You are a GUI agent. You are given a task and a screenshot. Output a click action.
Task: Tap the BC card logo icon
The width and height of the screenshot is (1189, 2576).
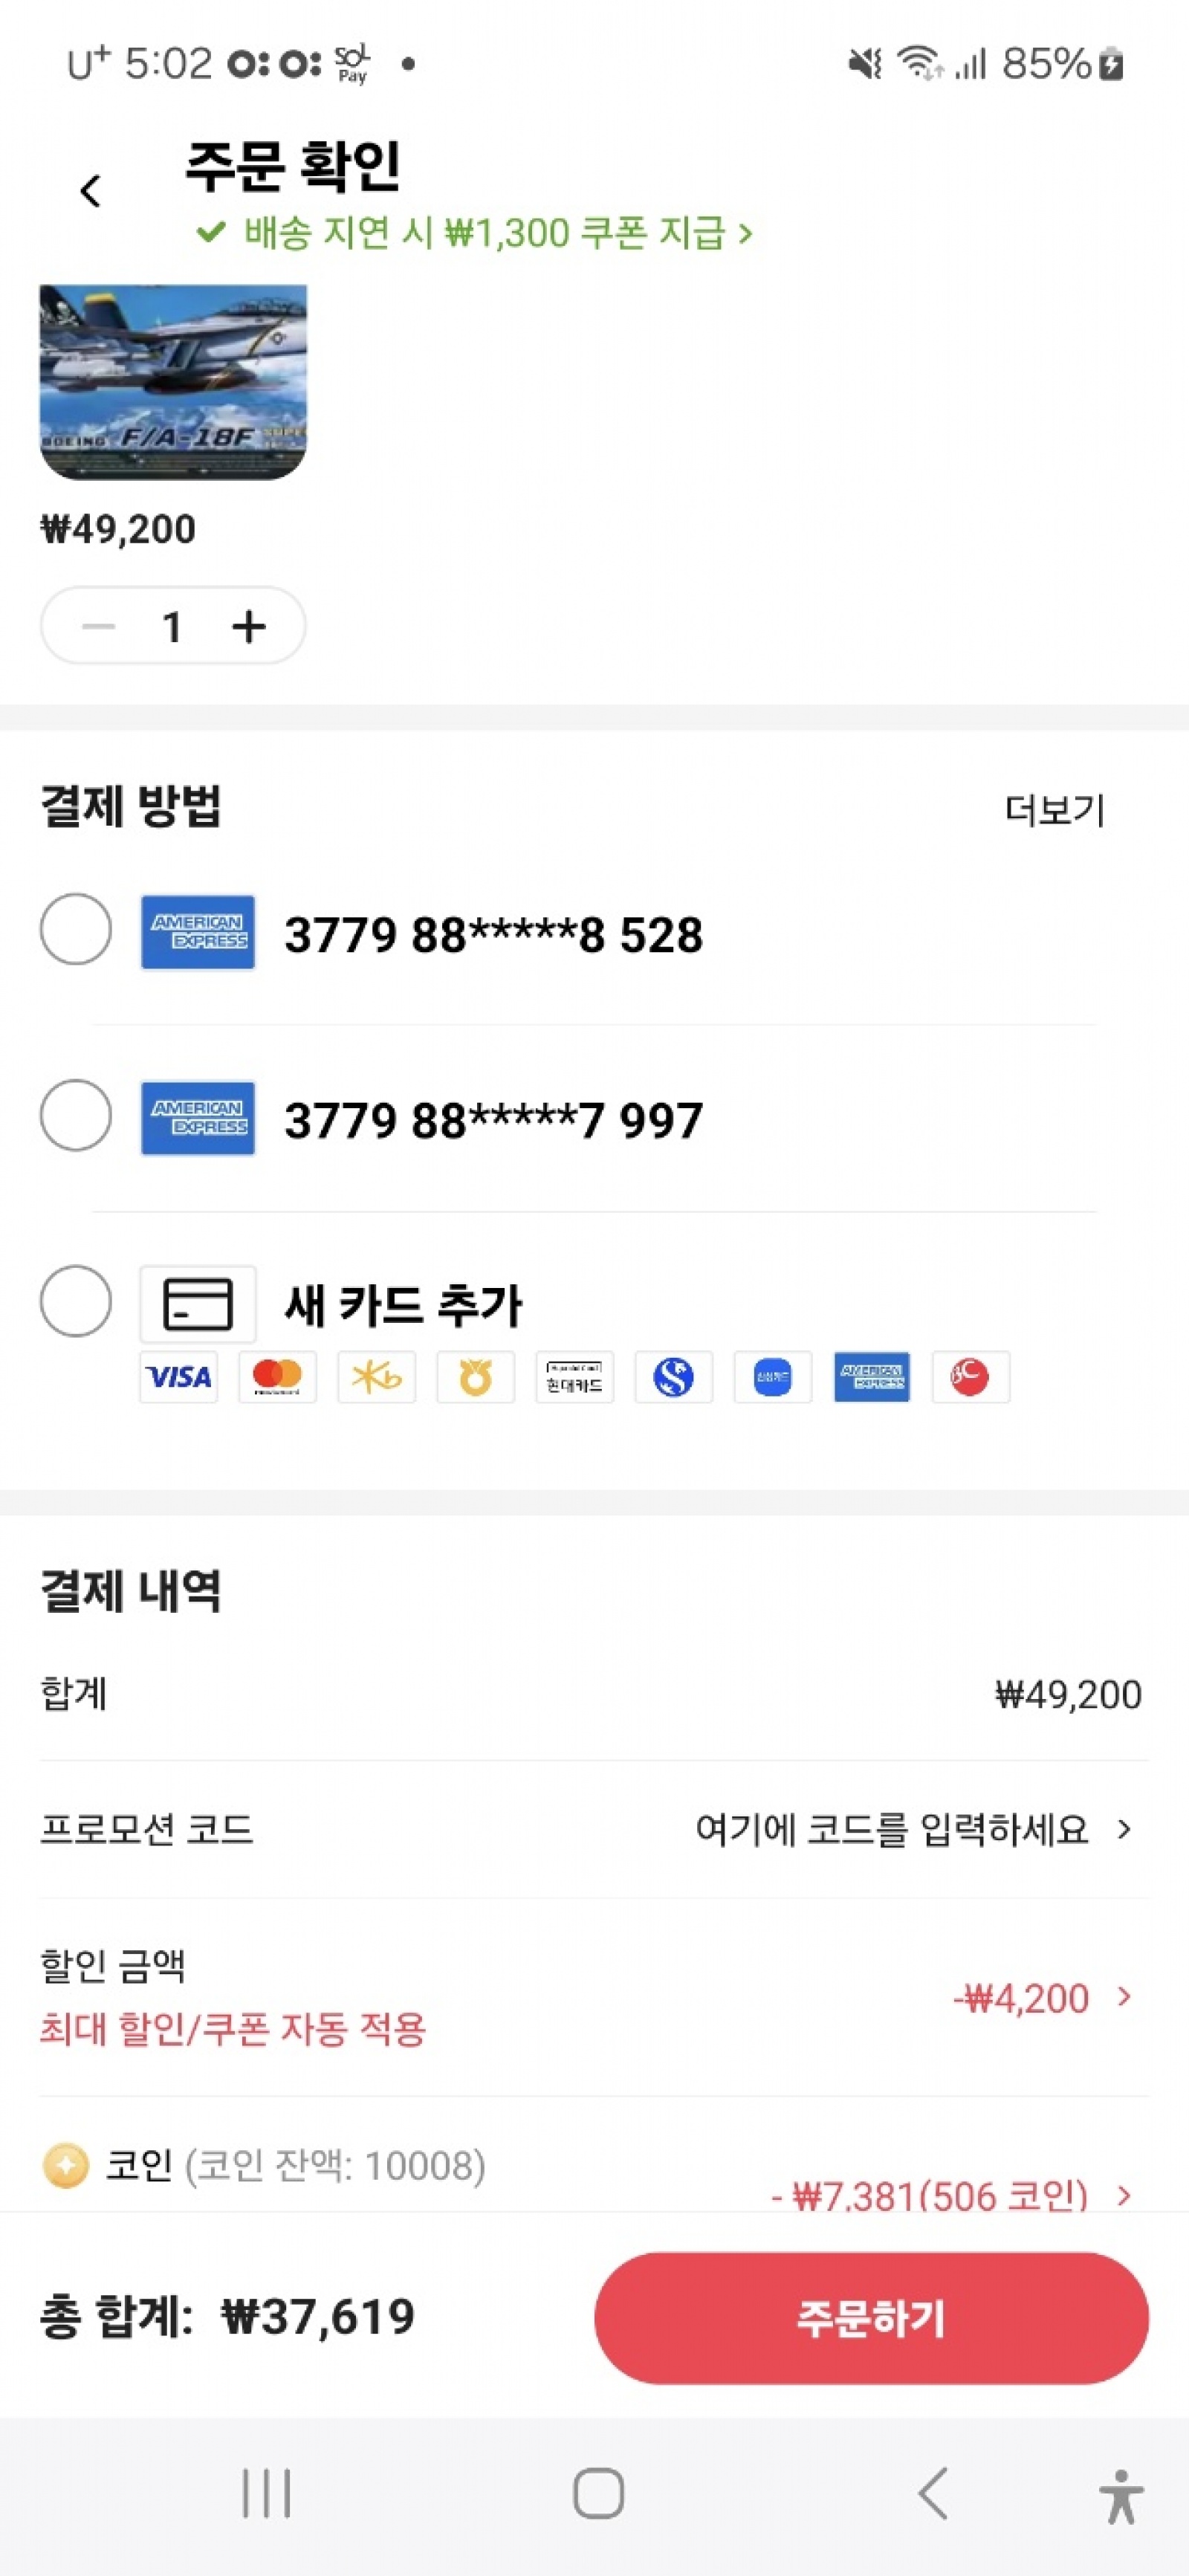970,1377
